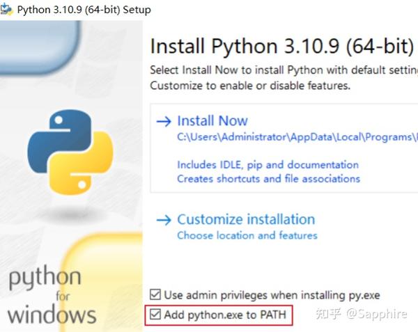The width and height of the screenshot is (418, 332).
Task: Click "Includes IDLE, pip and documentation" text
Action: pyautogui.click(x=268, y=165)
